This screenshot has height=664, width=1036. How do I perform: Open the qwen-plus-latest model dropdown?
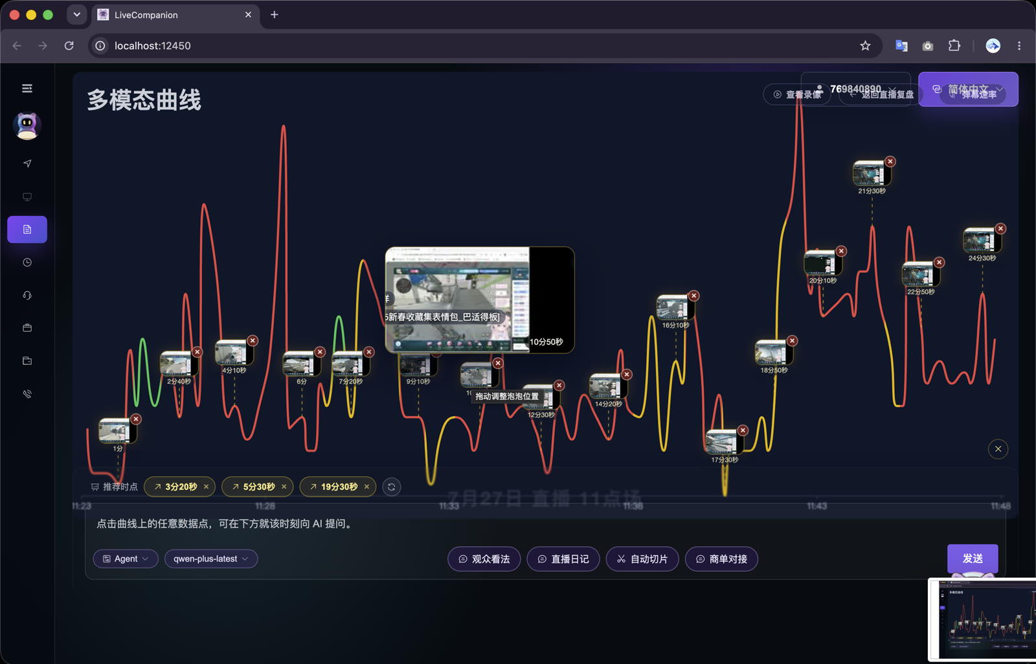(x=211, y=559)
